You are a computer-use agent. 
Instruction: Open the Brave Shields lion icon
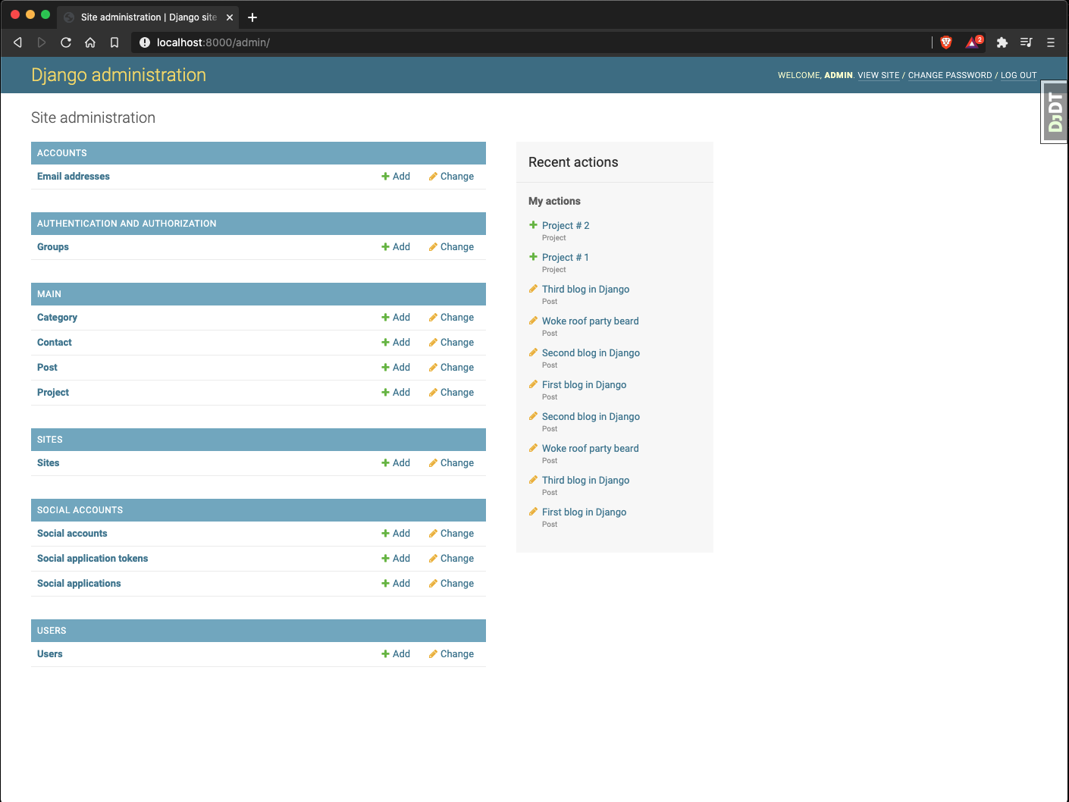point(945,42)
